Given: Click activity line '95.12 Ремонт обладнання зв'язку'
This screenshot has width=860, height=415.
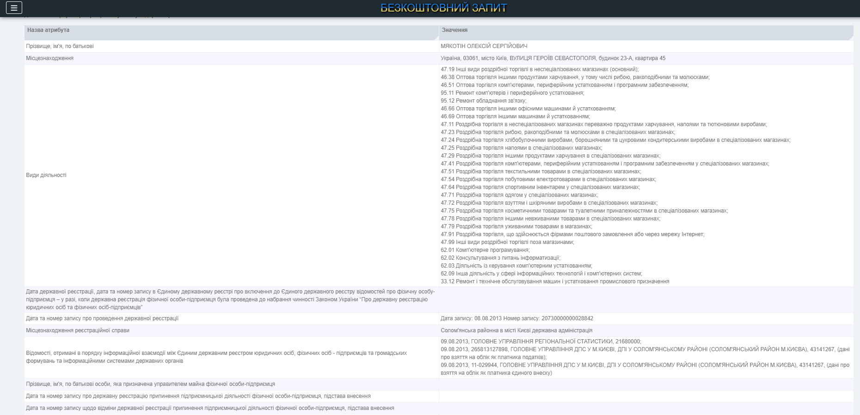Looking at the screenshot, I should pyautogui.click(x=483, y=101).
